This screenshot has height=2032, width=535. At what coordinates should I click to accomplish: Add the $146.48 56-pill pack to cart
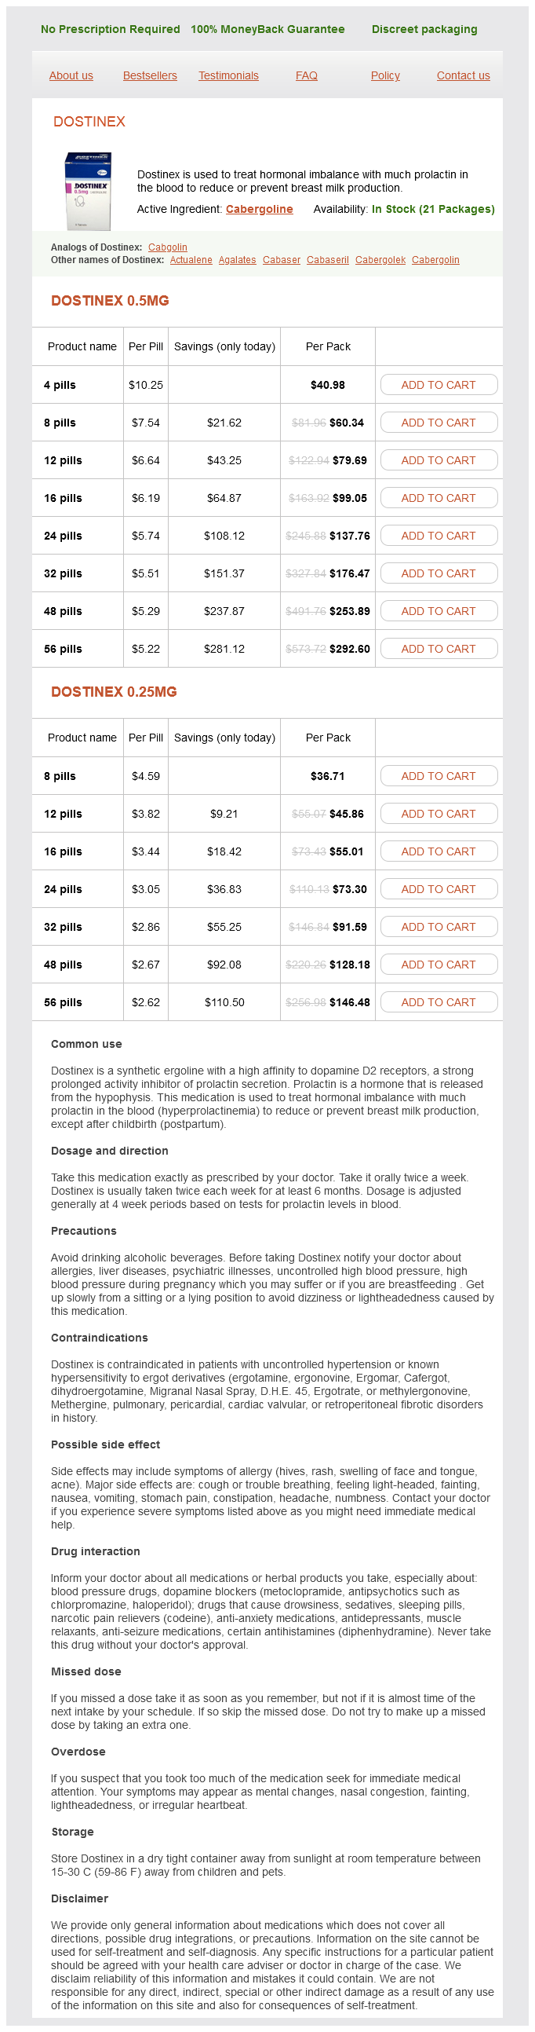(x=439, y=1002)
